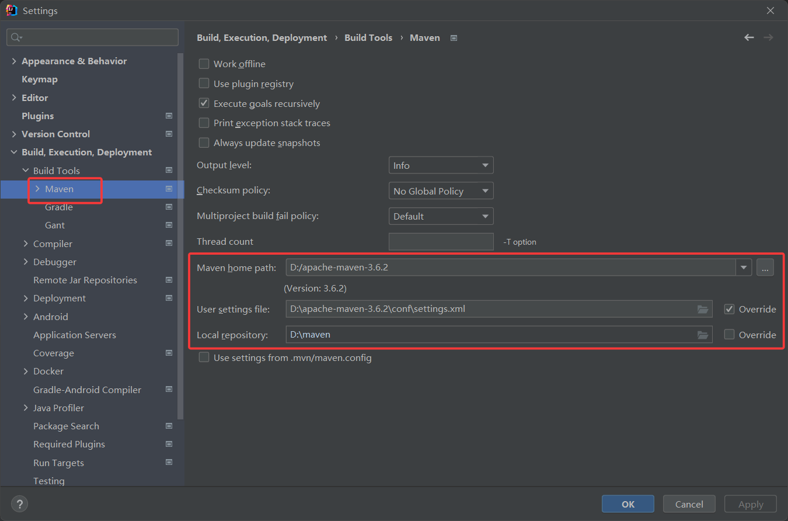Collapse Build, Execution, Deployment section
Screen dimensions: 788x521
tap(14, 152)
